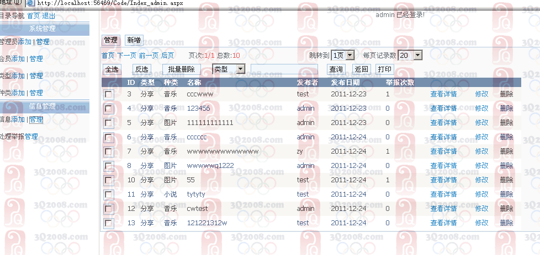Click 修改 for the cwtest row
Screen dimensions: 540x255
(482, 209)
